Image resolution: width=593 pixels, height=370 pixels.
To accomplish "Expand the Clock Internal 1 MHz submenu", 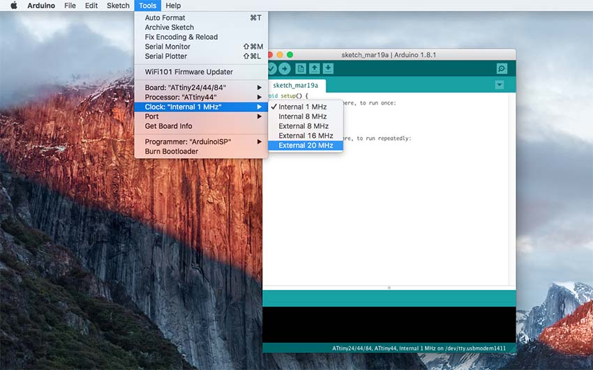I will (201, 107).
